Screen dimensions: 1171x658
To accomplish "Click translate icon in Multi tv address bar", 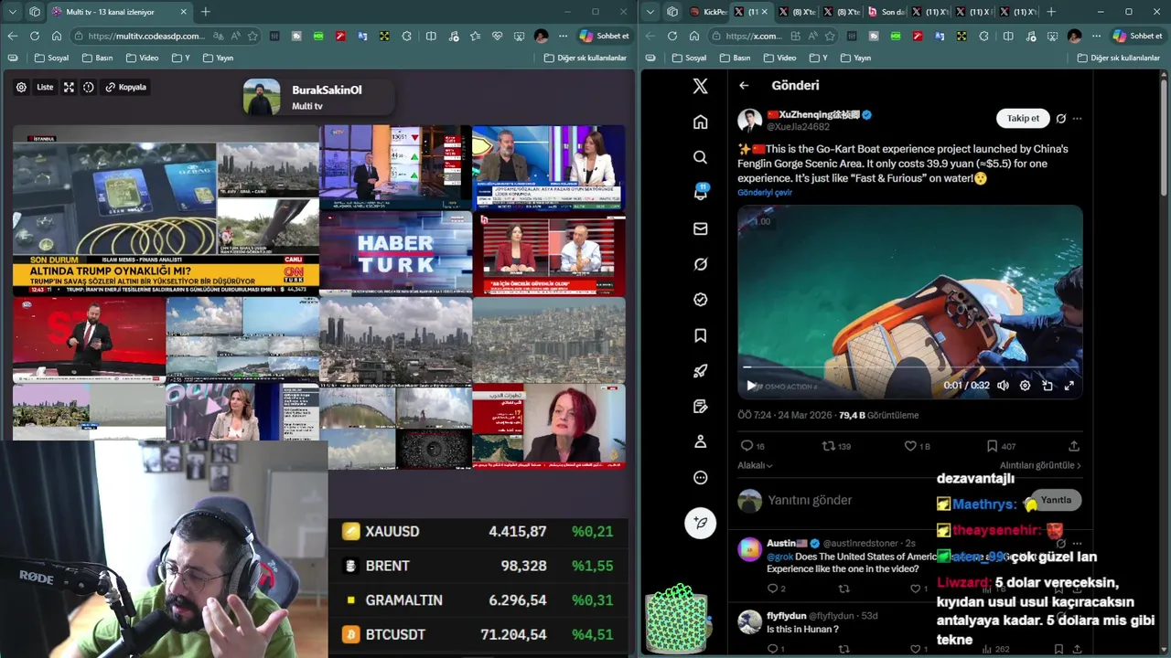I will (218, 36).
